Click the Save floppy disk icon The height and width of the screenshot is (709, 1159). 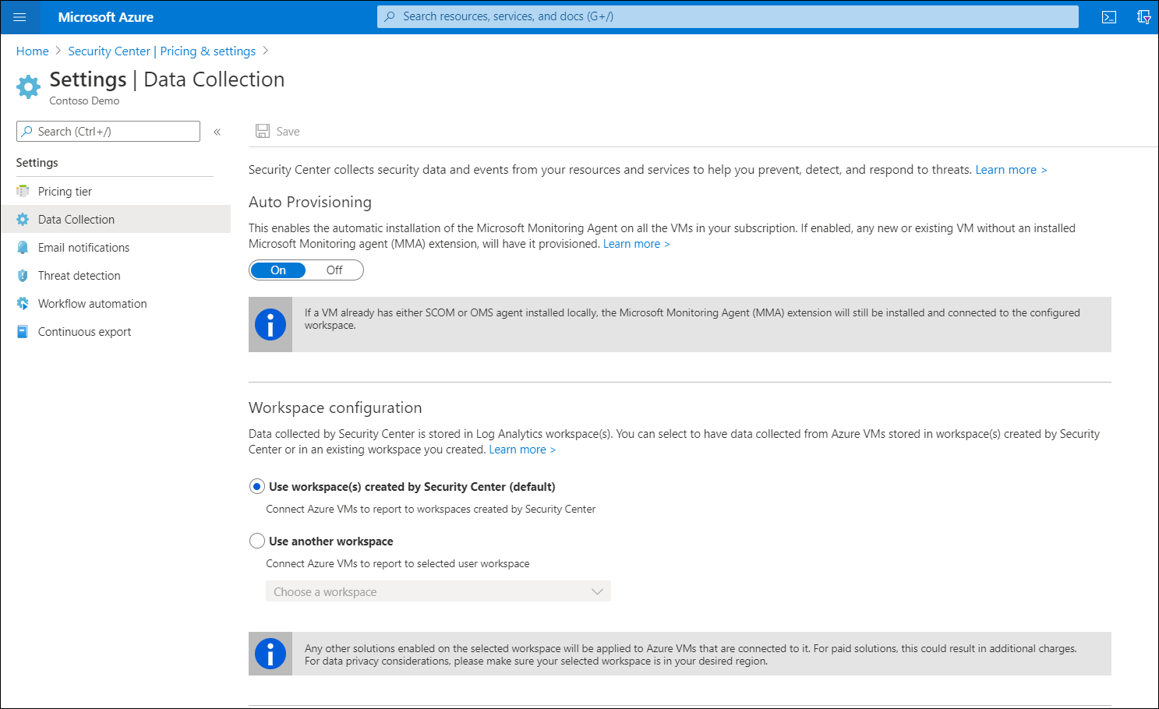(x=263, y=132)
